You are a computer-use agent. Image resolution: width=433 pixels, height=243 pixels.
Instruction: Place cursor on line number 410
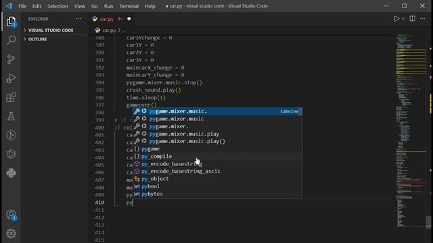point(99,202)
